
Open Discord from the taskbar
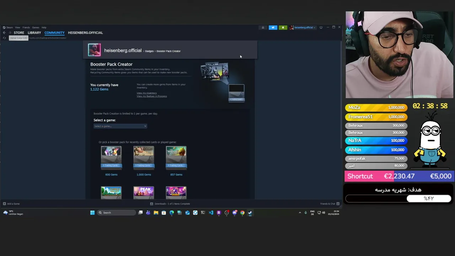point(235,213)
